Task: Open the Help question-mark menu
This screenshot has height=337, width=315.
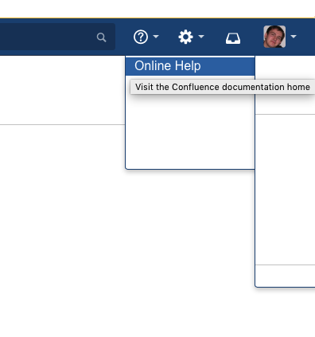Action: point(141,37)
